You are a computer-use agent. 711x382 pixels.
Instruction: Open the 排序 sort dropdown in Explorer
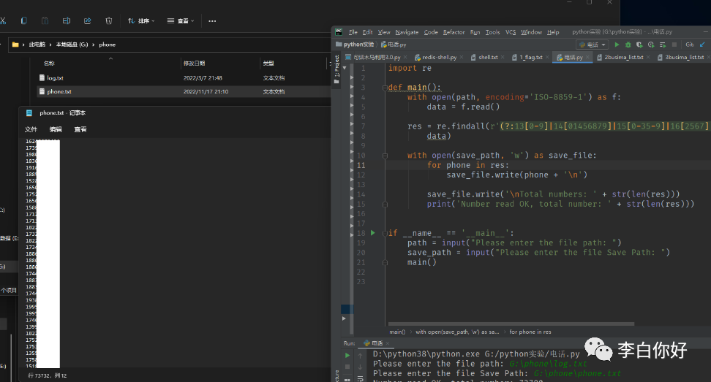pos(141,21)
